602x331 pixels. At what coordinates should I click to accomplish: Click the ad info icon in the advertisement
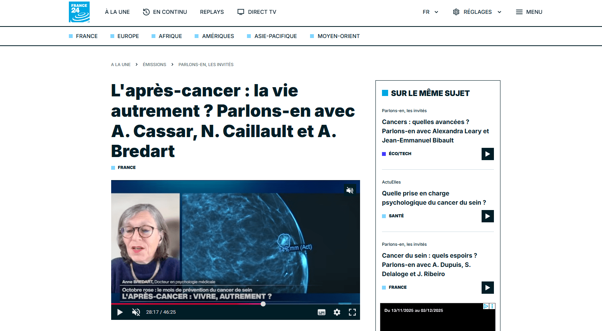[x=486, y=306]
